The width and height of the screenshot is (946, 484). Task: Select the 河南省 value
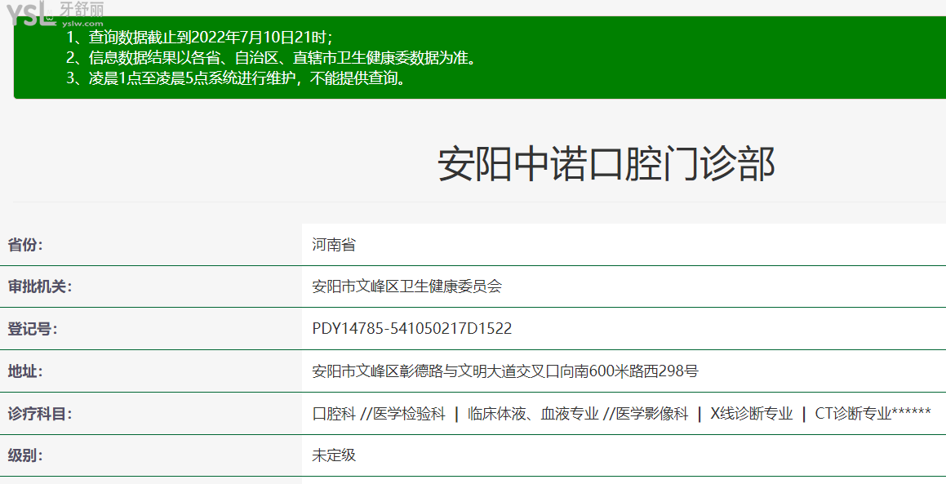point(334,244)
